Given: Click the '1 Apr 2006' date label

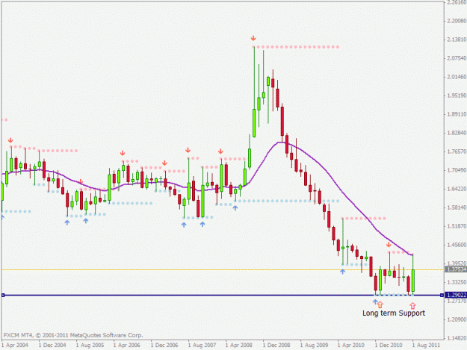Looking at the screenshot, I should [127, 345].
